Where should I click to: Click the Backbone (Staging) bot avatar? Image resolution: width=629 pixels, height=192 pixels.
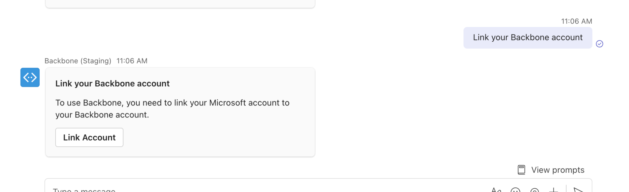coord(30,77)
